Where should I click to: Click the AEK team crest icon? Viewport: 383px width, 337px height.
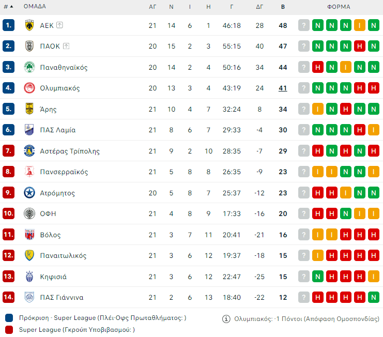[x=29, y=25]
